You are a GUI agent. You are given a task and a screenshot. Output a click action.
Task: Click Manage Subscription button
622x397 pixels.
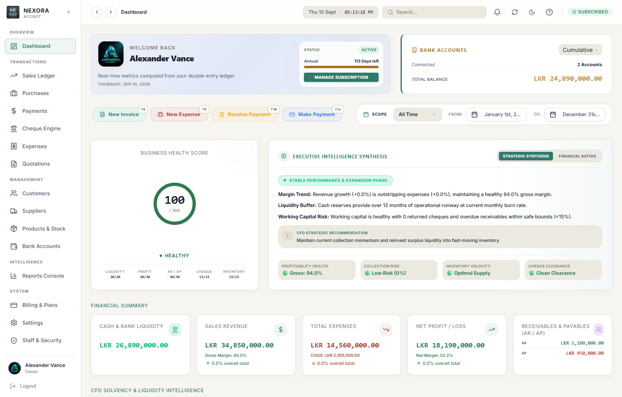pyautogui.click(x=341, y=77)
